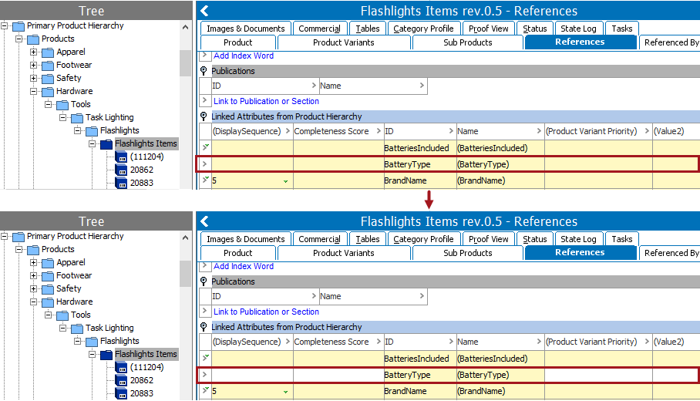Click the Safety folder icon in the lower tree
This screenshot has width=700, height=401.
click(48, 289)
